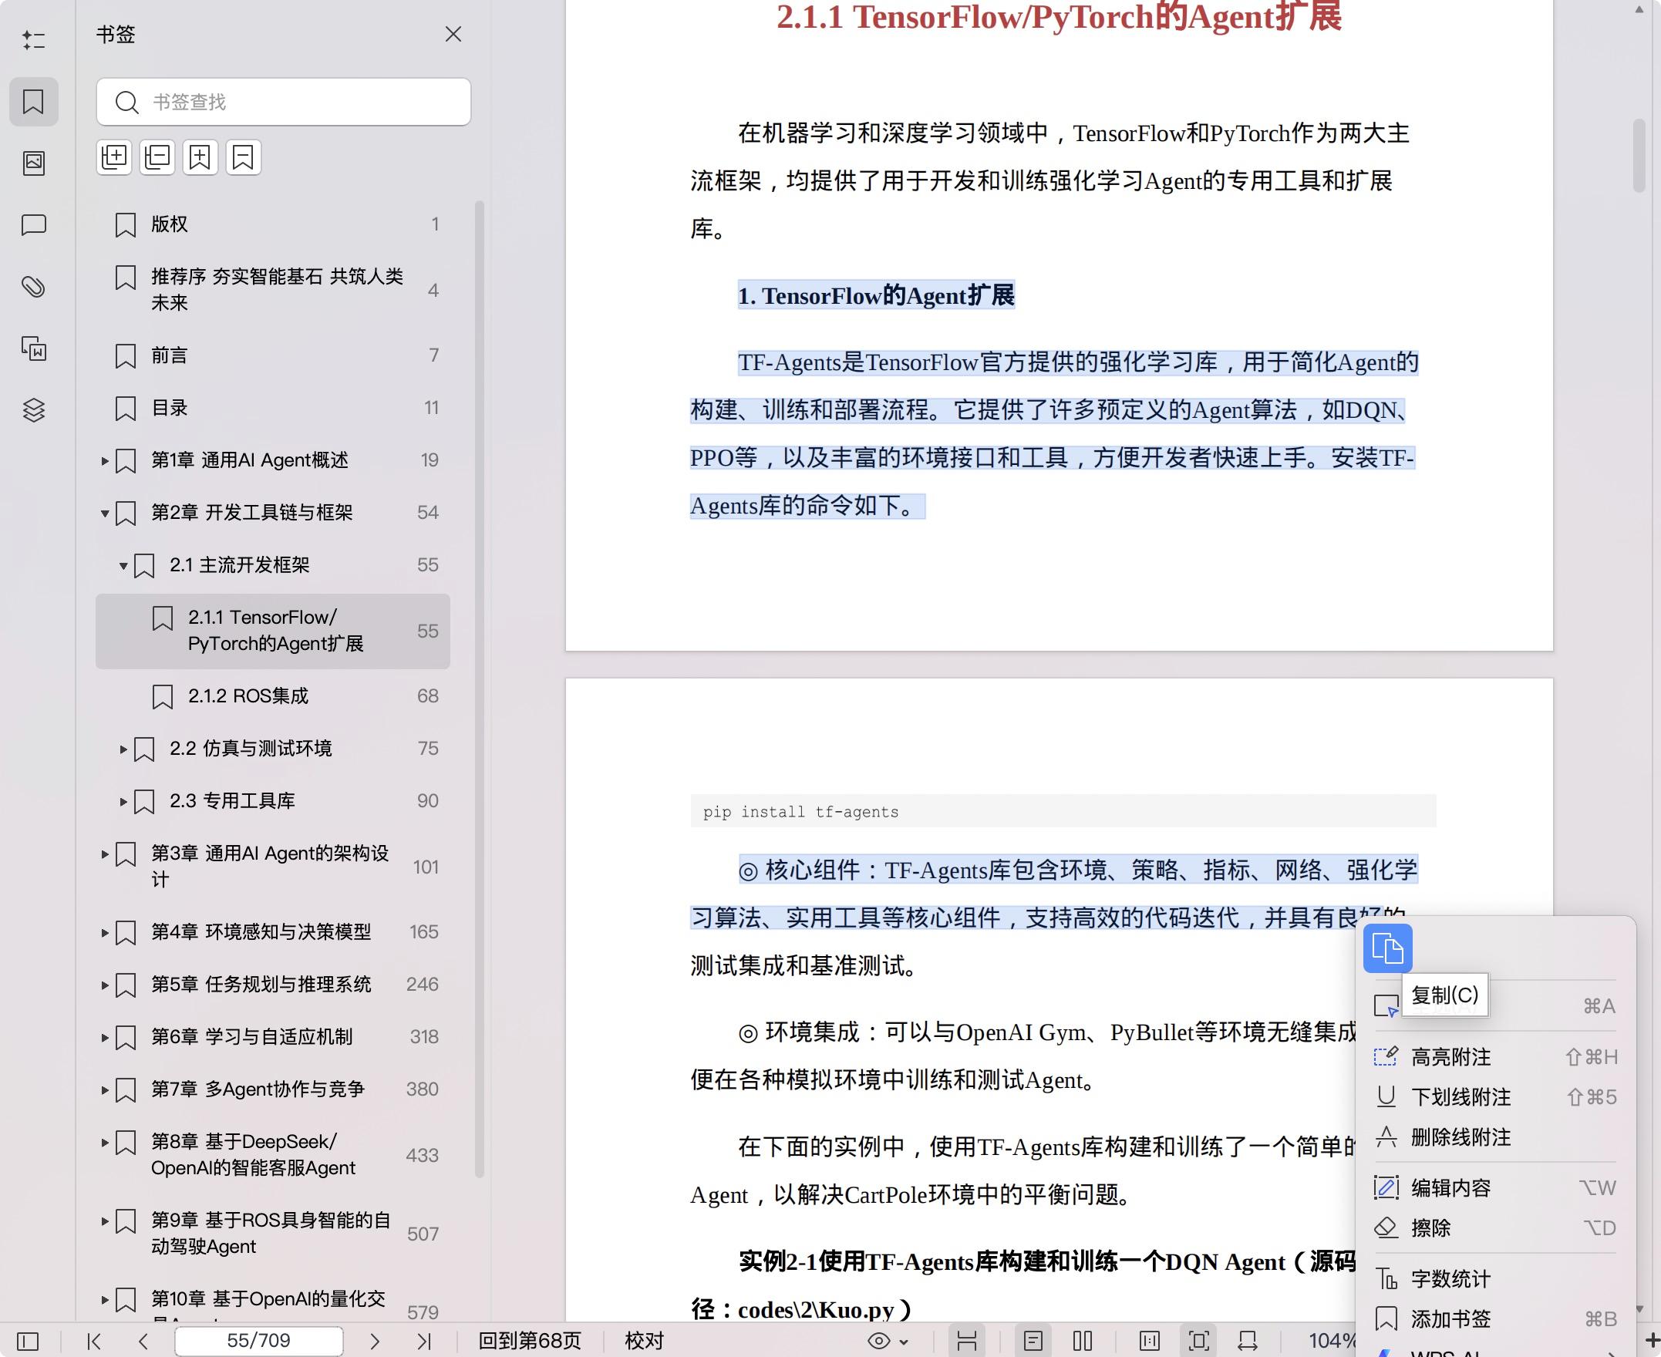Go to last page icon
This screenshot has width=1661, height=1357.
point(423,1342)
